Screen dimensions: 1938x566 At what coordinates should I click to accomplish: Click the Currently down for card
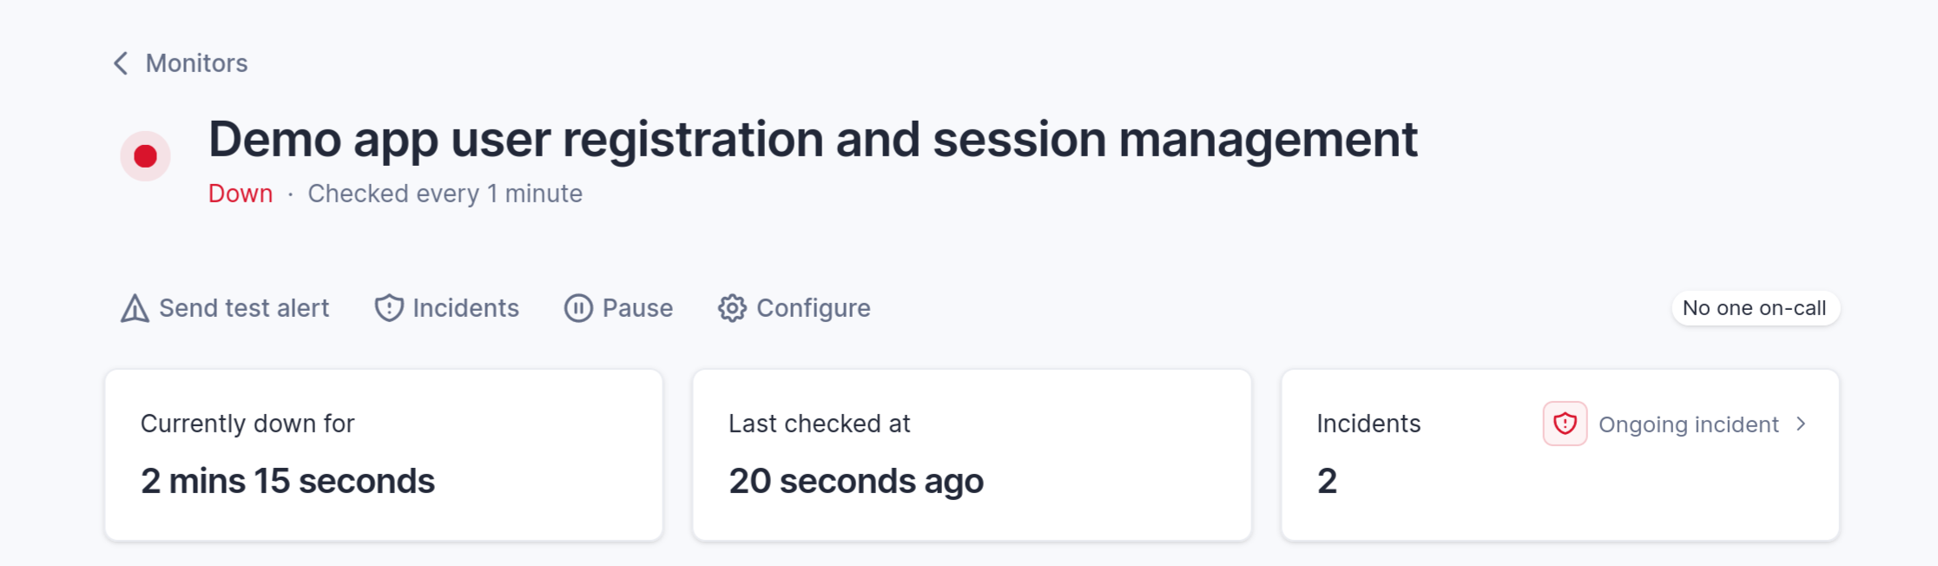(384, 455)
